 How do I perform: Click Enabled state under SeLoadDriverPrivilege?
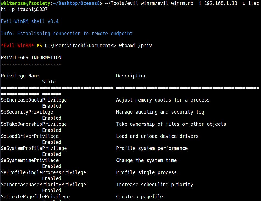point(52,142)
